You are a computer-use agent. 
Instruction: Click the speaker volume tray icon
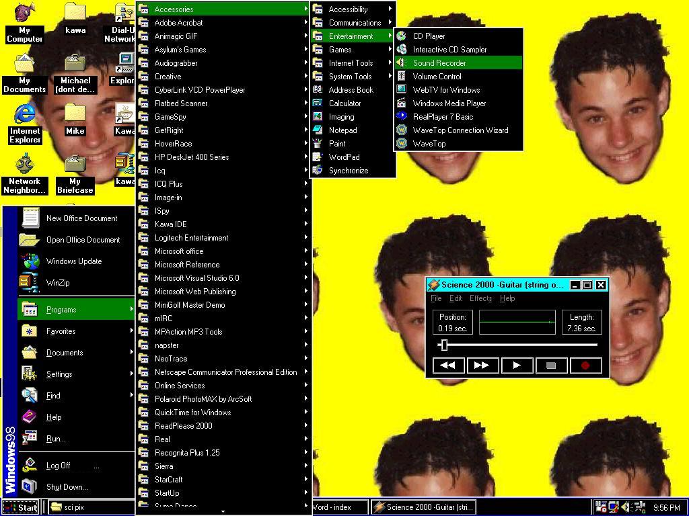(625, 507)
